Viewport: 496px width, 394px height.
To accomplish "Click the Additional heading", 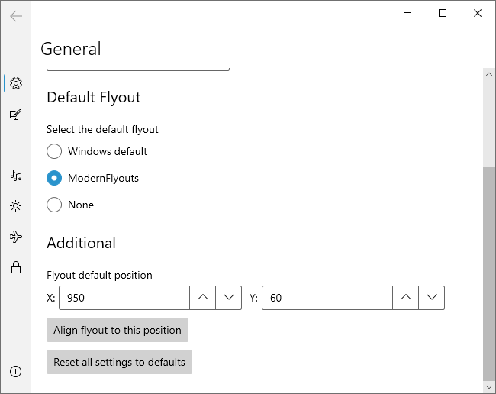I will [x=82, y=243].
